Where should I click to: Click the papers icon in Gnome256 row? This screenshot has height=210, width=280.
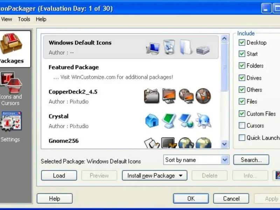(x=152, y=143)
